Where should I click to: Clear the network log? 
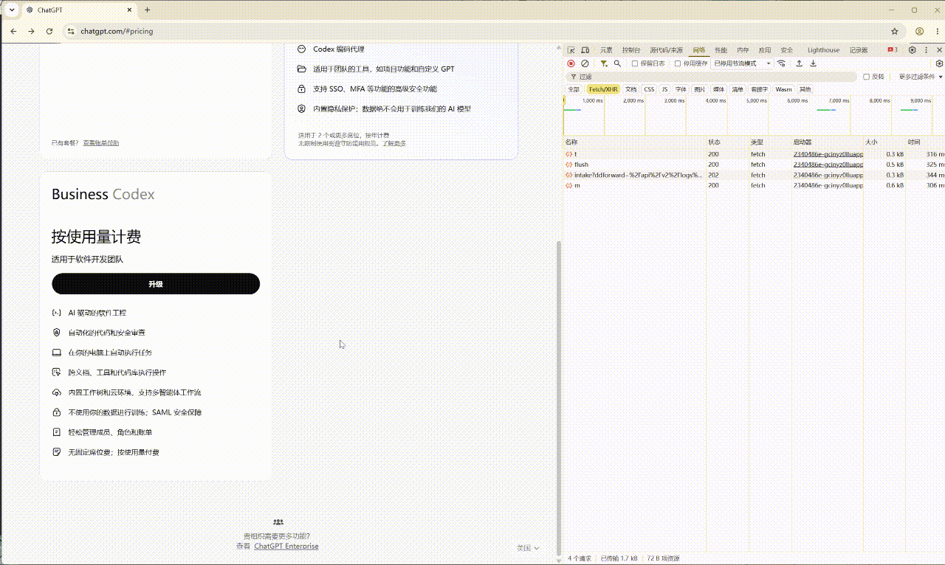point(585,63)
